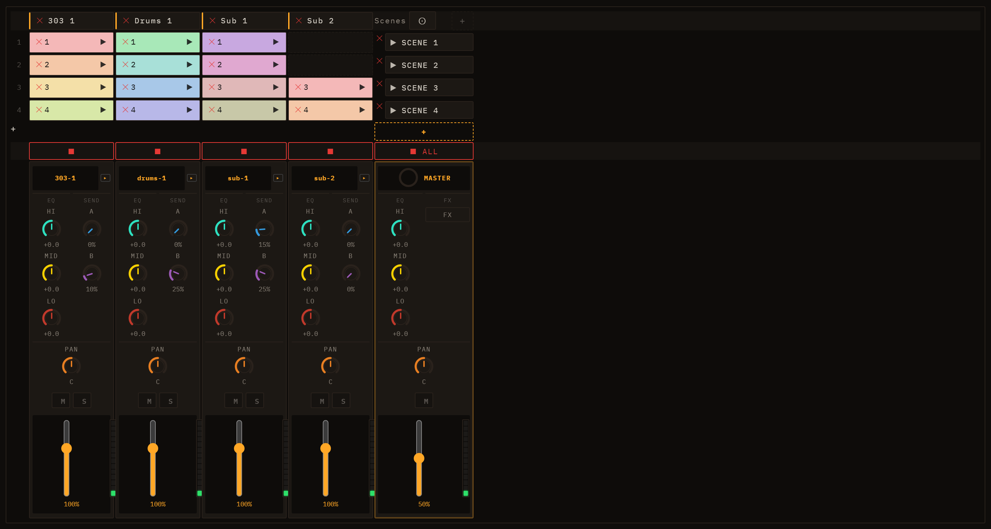Add a new clip row with the left plus icon
The width and height of the screenshot is (991, 529).
coord(13,129)
